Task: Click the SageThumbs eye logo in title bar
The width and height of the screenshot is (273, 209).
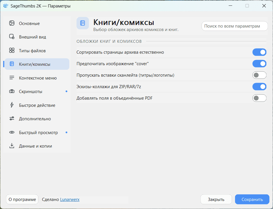Action: (5, 6)
